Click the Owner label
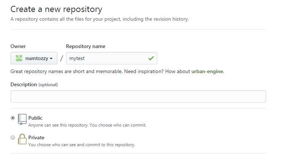Screen dimensions: 284x156 pyautogui.click(x=18, y=46)
